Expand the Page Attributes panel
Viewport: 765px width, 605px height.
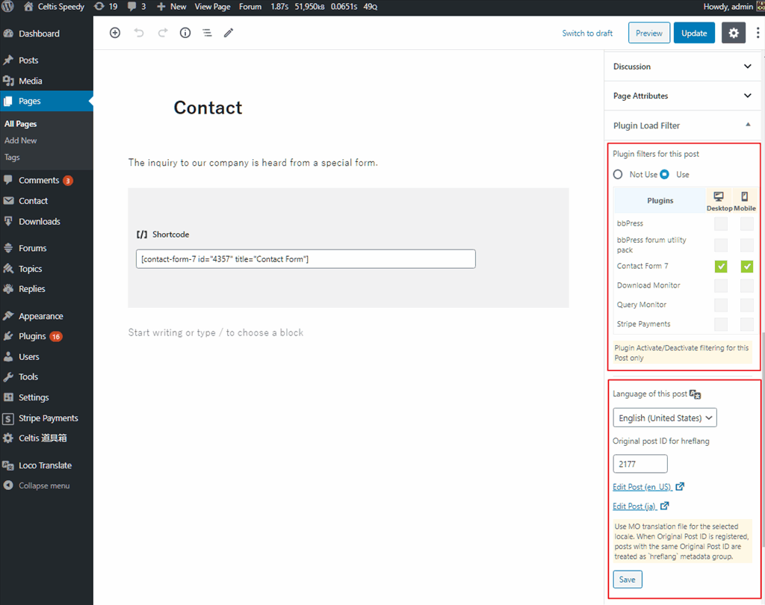[682, 96]
